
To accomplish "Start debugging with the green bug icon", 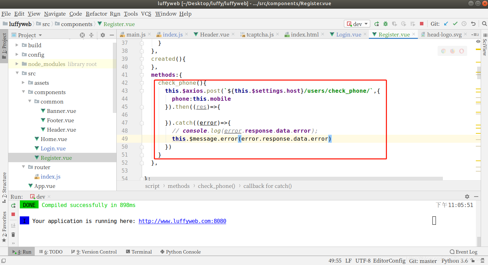I will [x=386, y=24].
